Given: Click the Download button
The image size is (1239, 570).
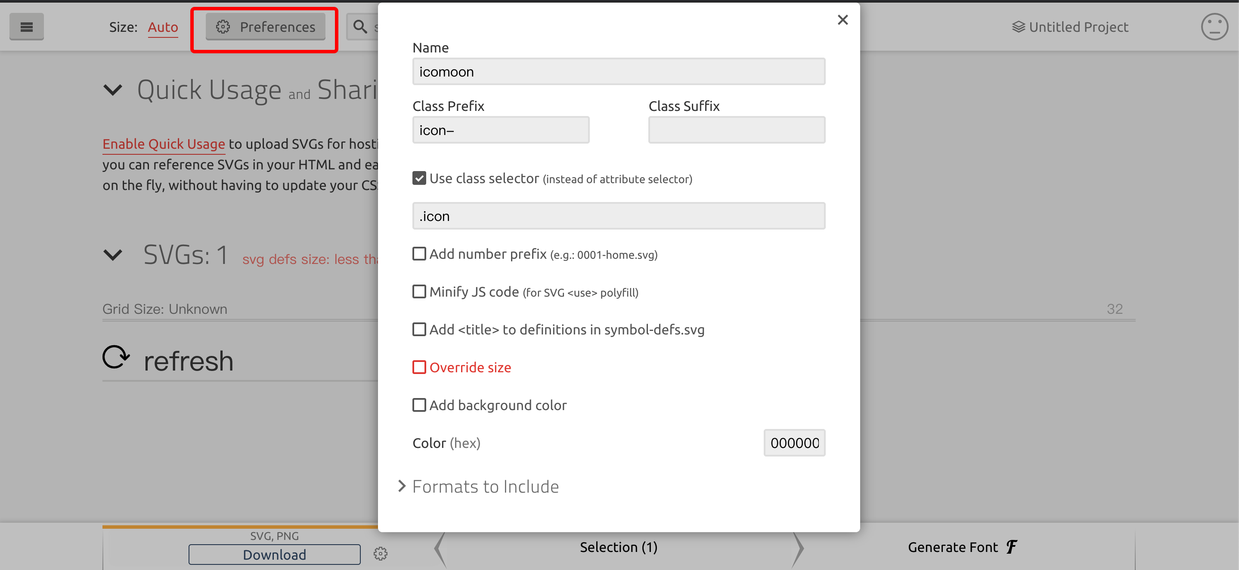Looking at the screenshot, I should coord(274,554).
